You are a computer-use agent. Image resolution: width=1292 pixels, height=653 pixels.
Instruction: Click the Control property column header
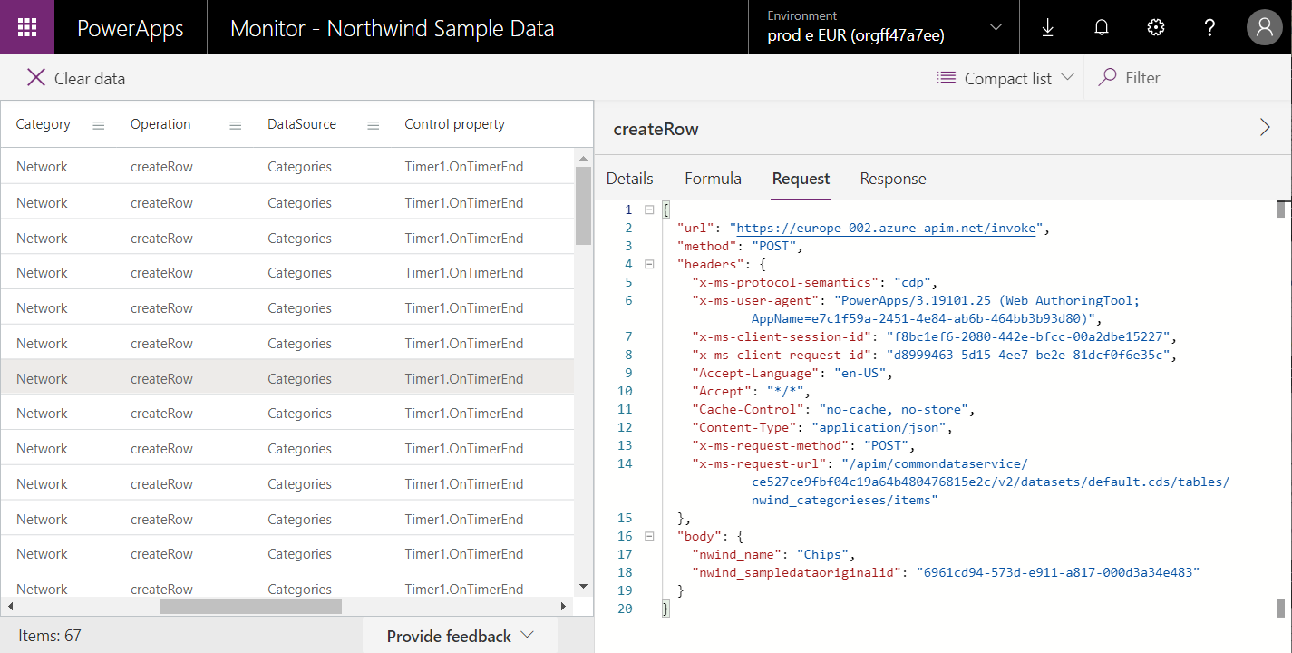pyautogui.click(x=454, y=124)
